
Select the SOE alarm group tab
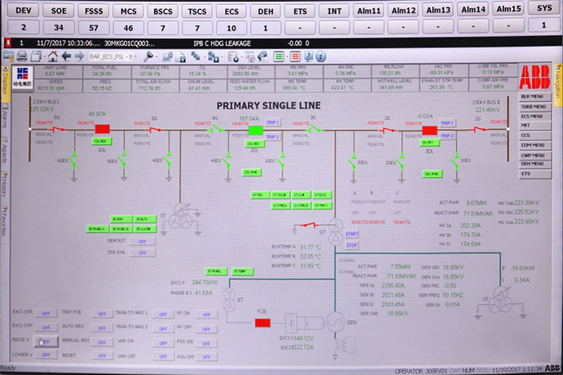[x=58, y=11]
